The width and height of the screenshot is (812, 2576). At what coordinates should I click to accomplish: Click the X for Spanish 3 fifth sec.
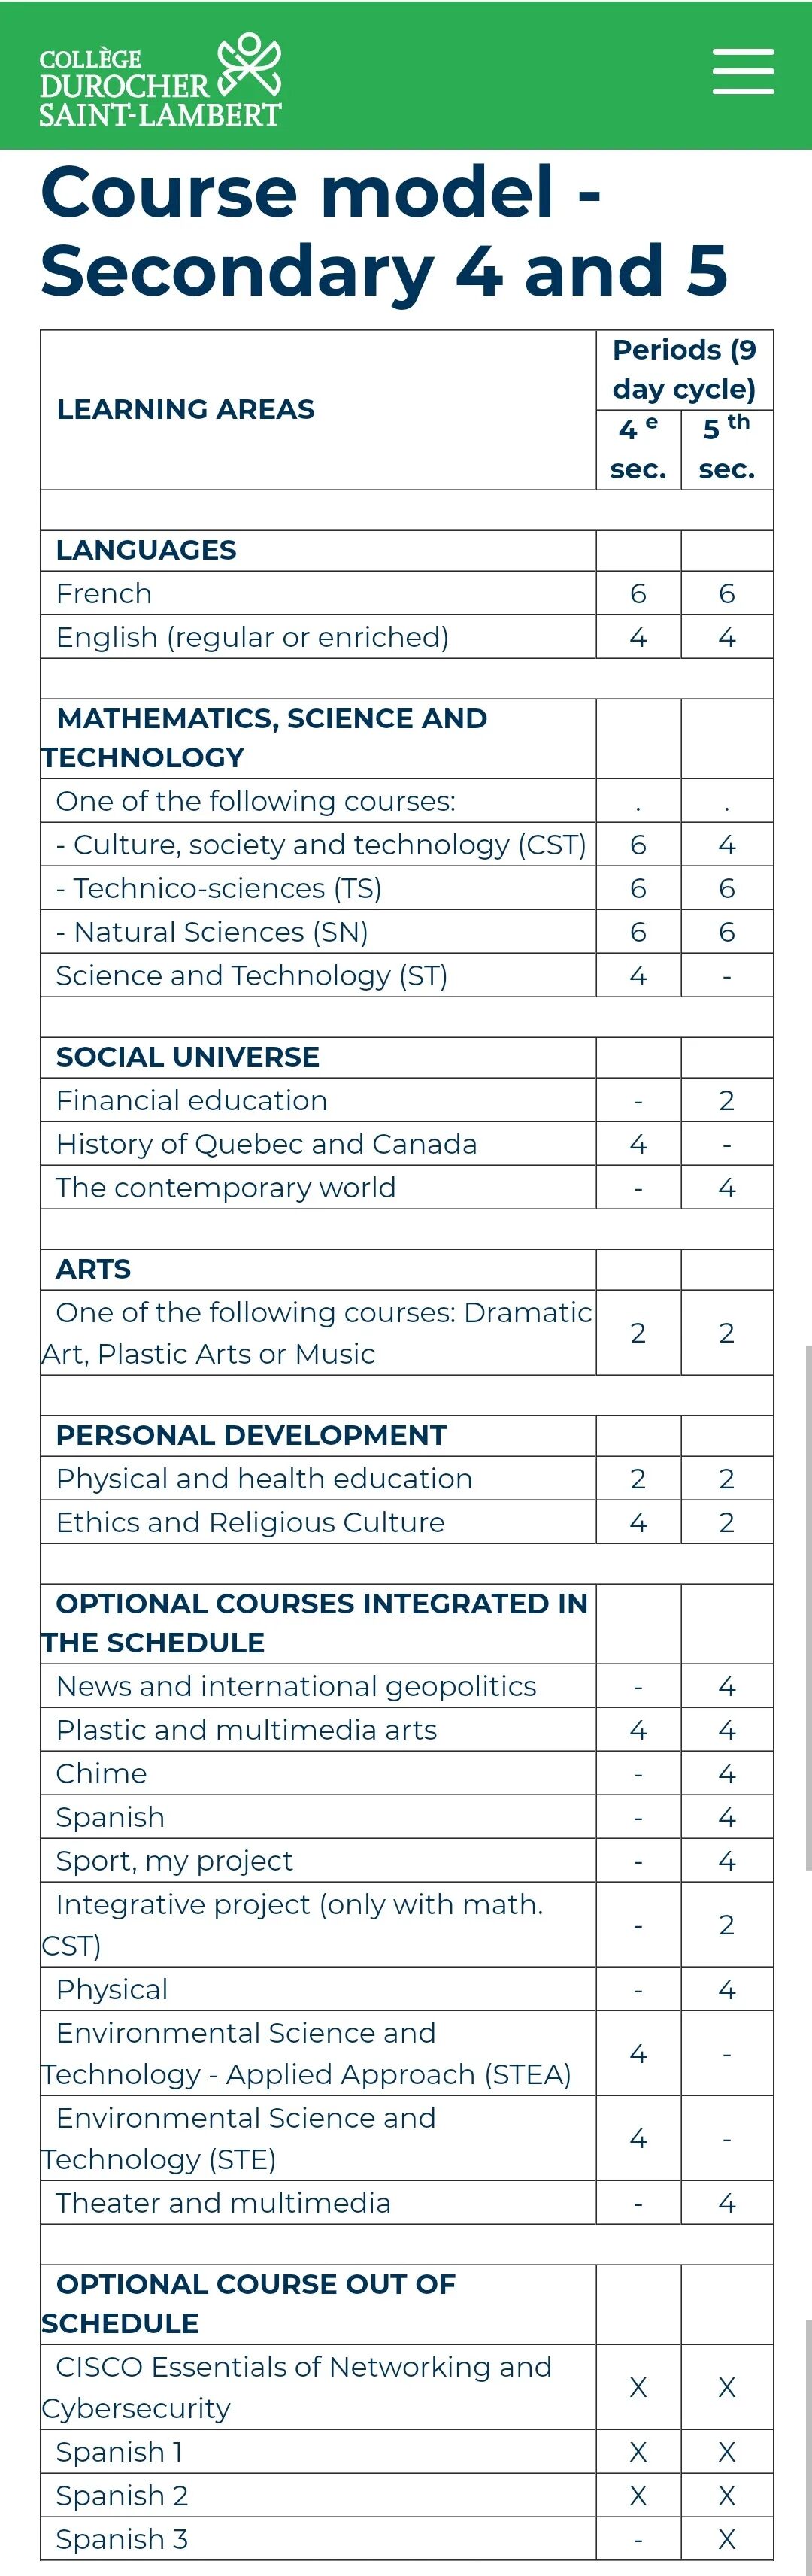(x=727, y=2539)
